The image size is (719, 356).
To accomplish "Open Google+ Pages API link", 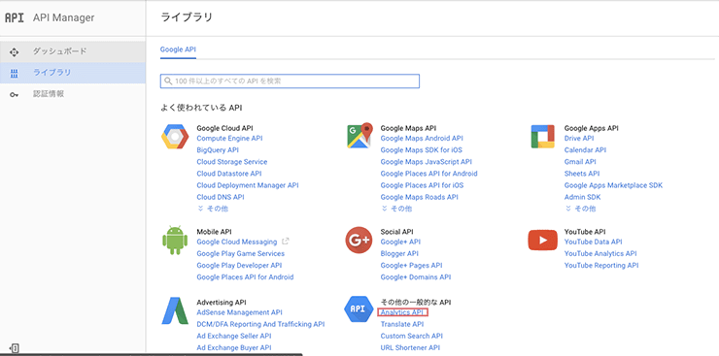I will (411, 266).
